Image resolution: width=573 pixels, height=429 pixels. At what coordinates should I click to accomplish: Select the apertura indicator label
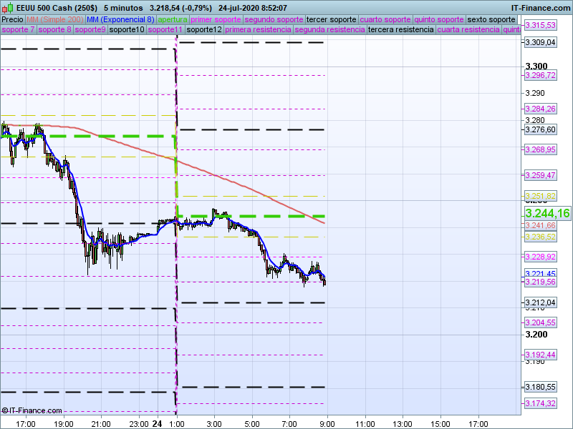tap(173, 19)
